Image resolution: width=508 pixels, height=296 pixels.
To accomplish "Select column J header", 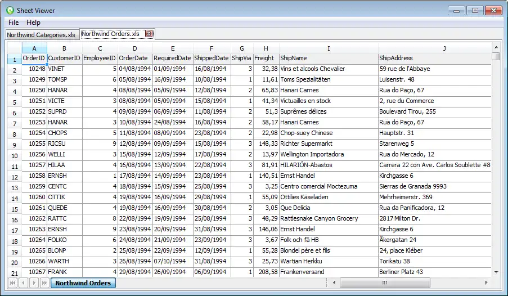I will click(435, 48).
